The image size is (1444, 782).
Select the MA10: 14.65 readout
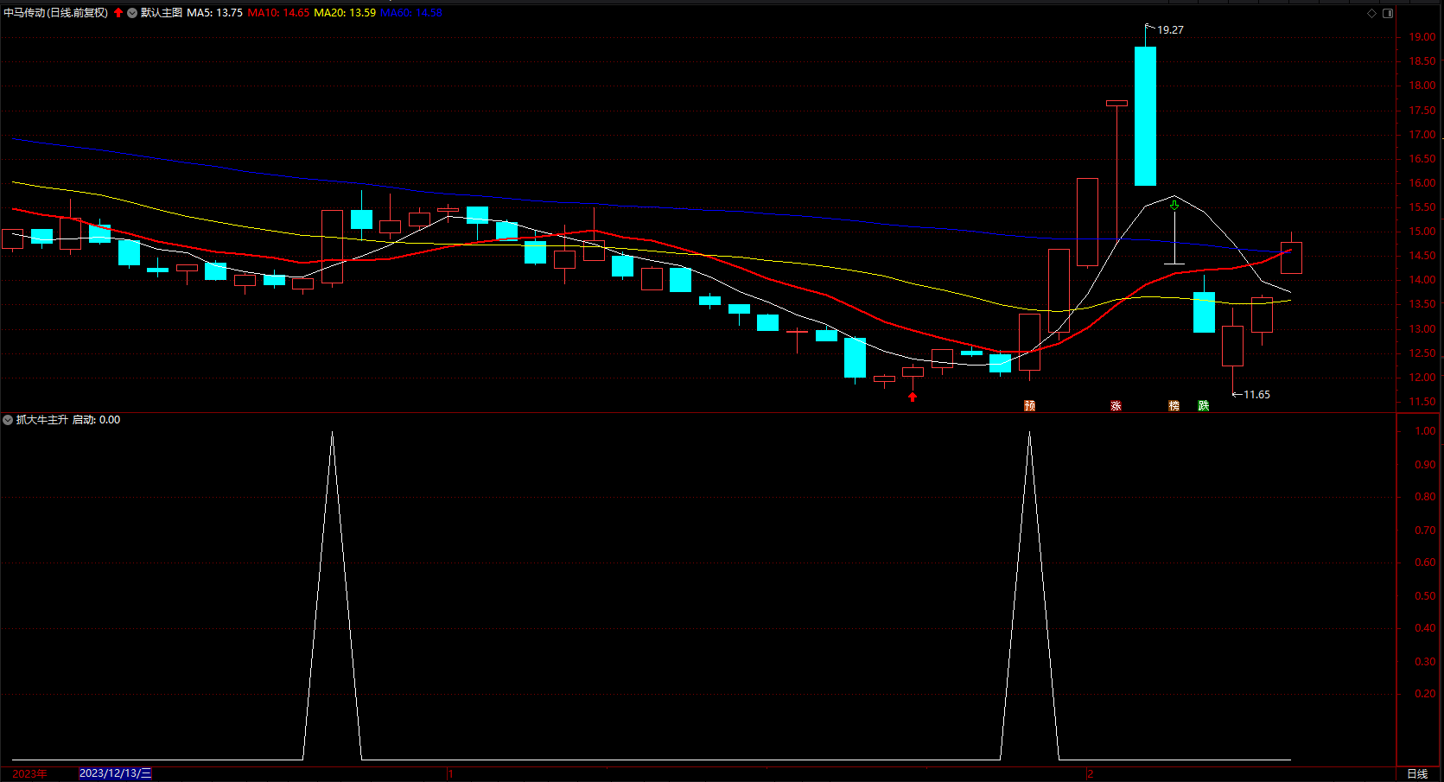(278, 13)
